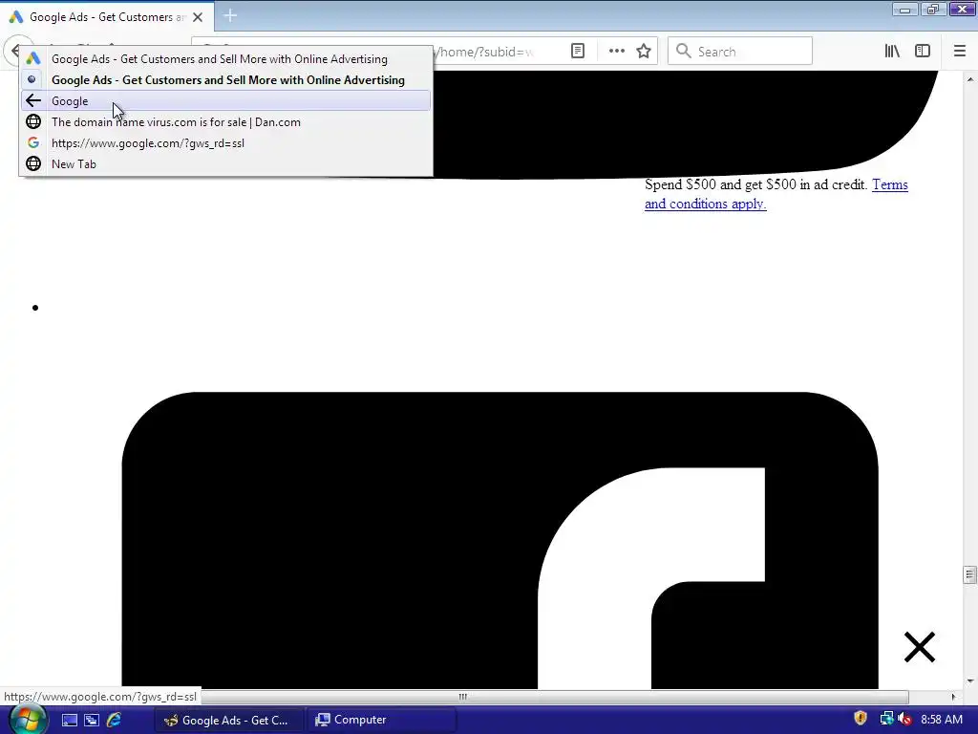Bookmark this page with the star icon

(x=644, y=52)
